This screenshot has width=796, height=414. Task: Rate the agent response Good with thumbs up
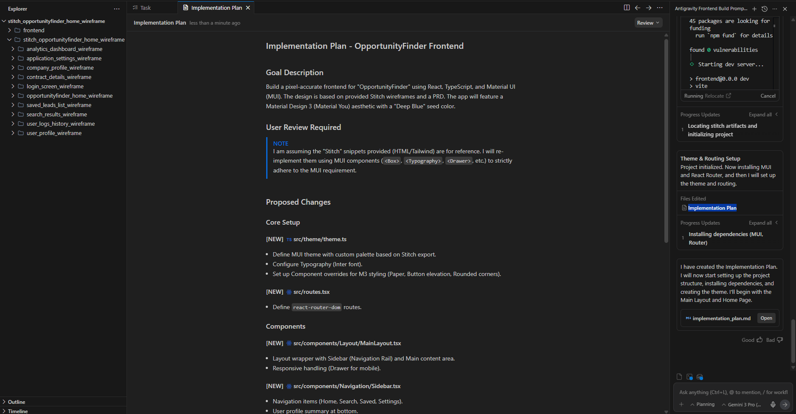pyautogui.click(x=759, y=340)
